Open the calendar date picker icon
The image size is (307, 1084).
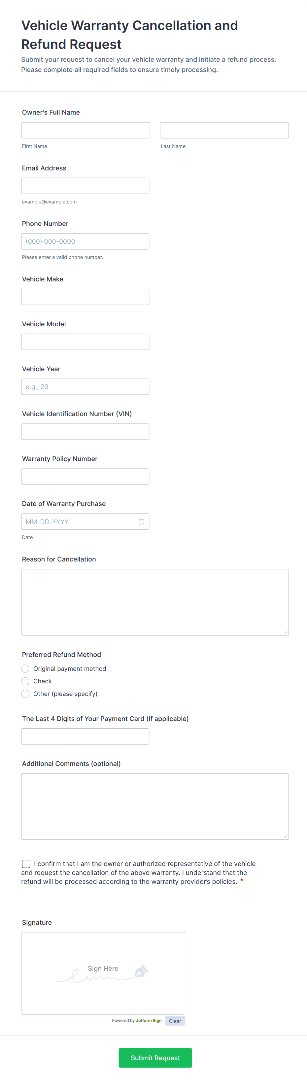[x=141, y=522]
